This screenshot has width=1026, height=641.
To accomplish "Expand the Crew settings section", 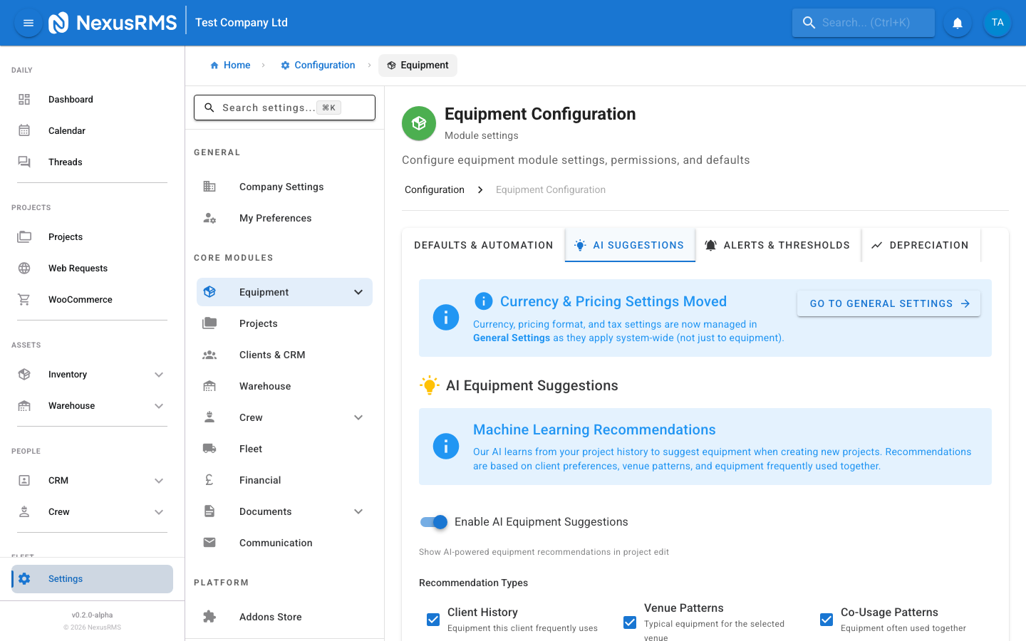I will [358, 417].
